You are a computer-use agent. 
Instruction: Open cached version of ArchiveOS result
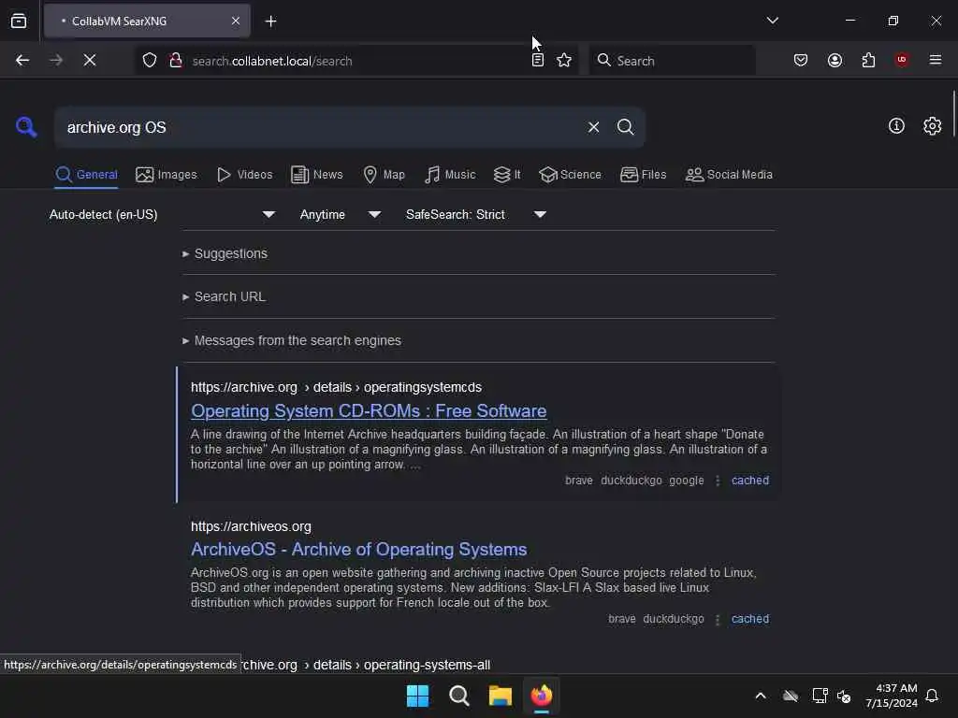(x=749, y=619)
